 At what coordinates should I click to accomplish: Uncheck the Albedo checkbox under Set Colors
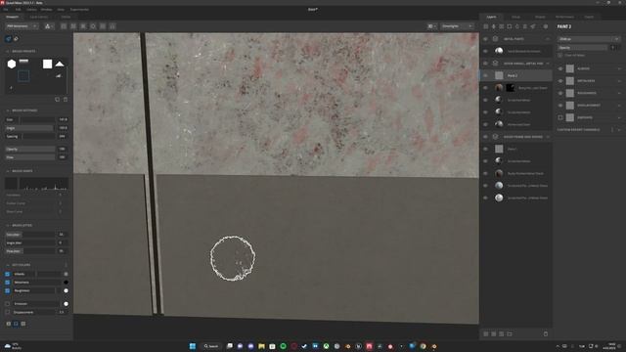[8, 274]
